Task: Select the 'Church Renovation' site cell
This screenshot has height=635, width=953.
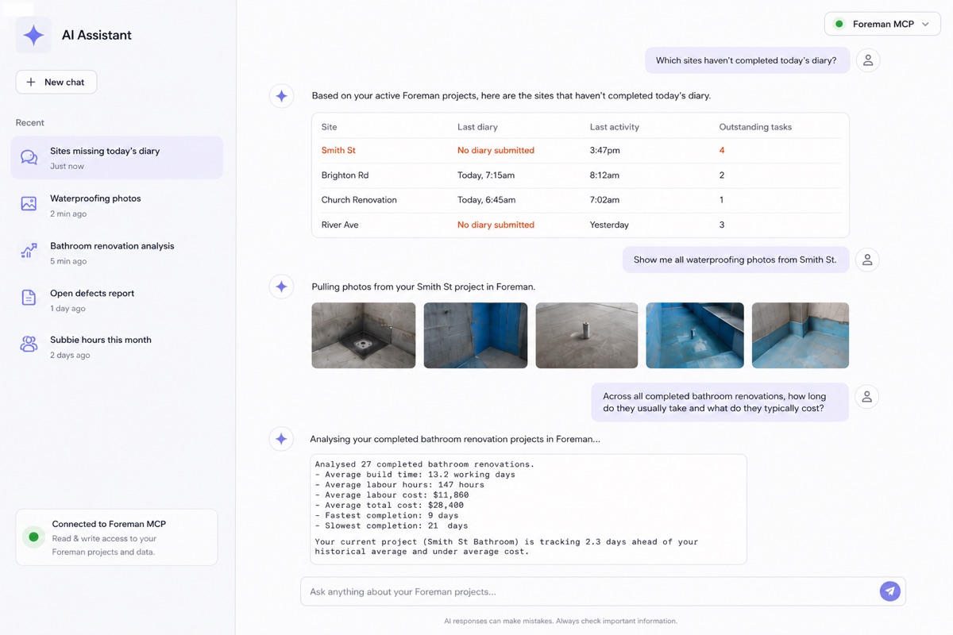Action: click(x=359, y=200)
